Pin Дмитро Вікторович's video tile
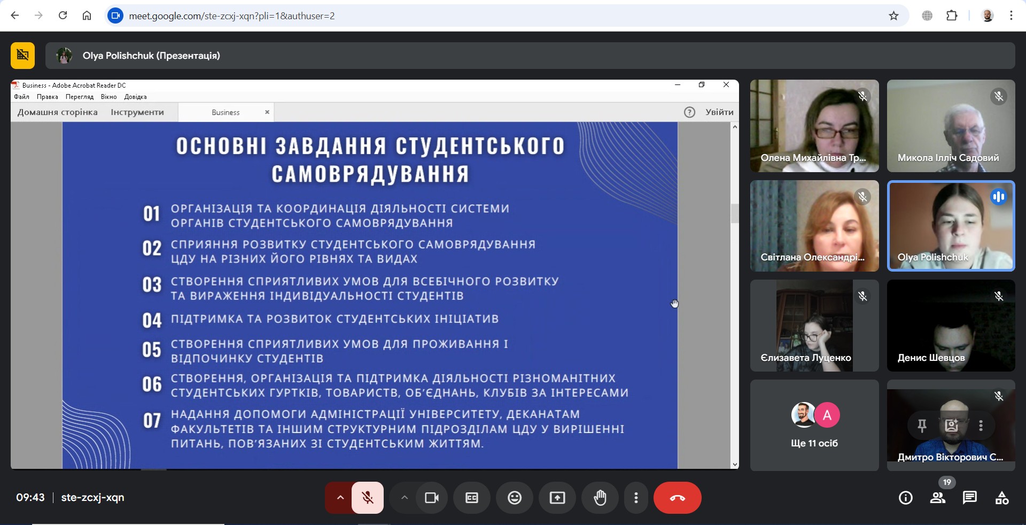Screen dimensions: 1026x525 click(922, 426)
